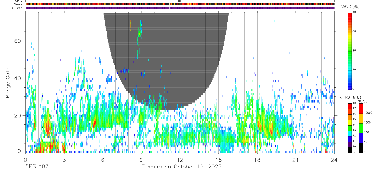Viewport: 376px width, 173px height.
Task: Click the 10 label on noise scale
Action: tap(366, 142)
